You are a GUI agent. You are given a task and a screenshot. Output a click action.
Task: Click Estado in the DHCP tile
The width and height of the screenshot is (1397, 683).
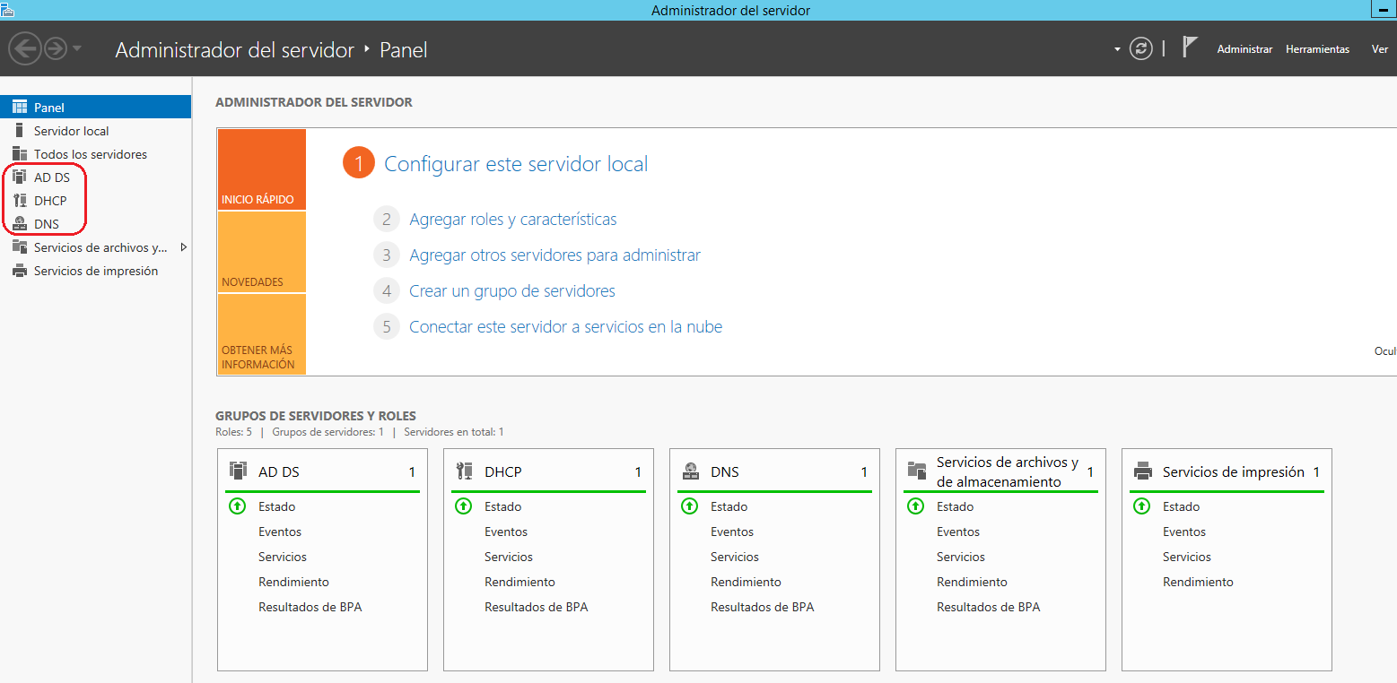tap(502, 506)
